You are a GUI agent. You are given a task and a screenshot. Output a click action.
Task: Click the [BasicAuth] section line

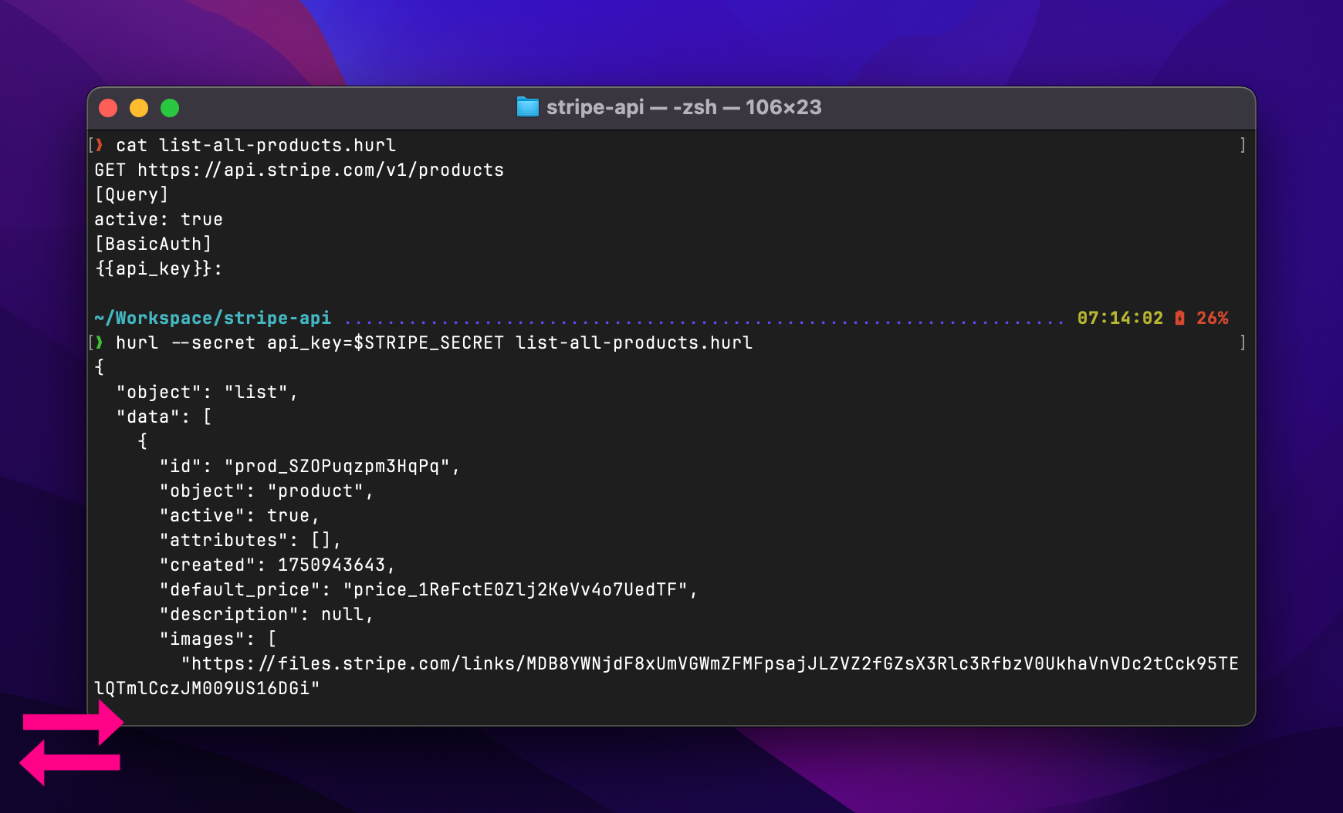tap(153, 244)
